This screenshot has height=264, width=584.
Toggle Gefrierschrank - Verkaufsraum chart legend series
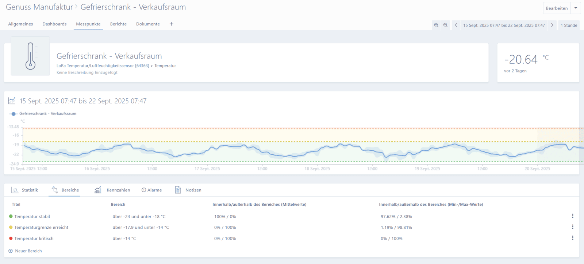coord(43,114)
